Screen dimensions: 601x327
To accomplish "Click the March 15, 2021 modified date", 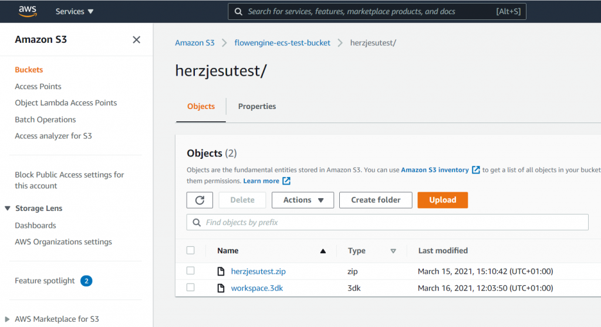I will (x=485, y=271).
